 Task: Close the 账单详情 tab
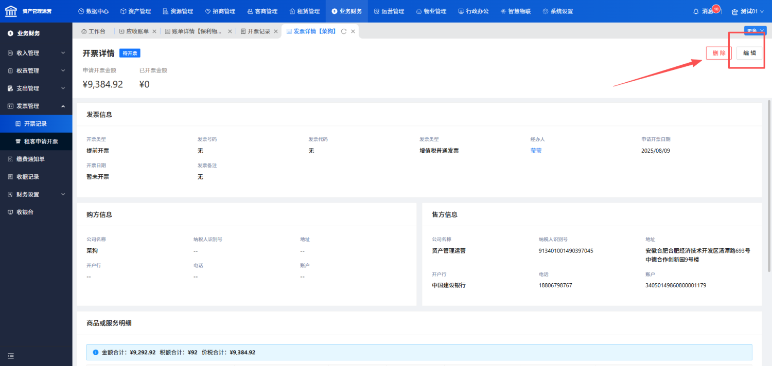[230, 31]
